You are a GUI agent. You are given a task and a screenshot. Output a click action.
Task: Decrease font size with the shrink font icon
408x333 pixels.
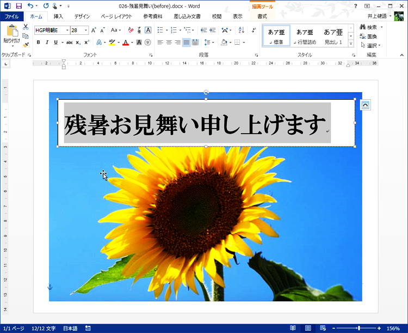102,31
